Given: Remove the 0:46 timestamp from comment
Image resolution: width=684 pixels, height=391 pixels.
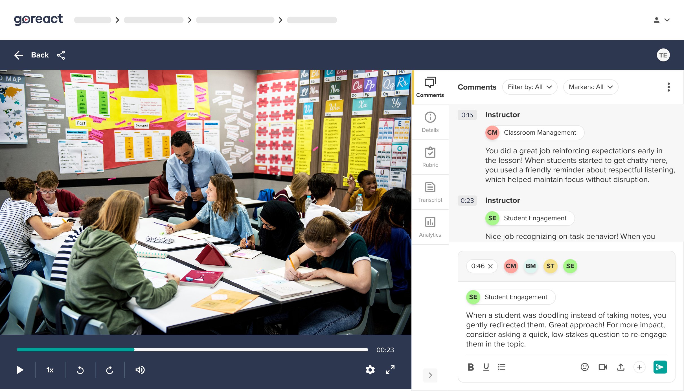Looking at the screenshot, I should (490, 266).
